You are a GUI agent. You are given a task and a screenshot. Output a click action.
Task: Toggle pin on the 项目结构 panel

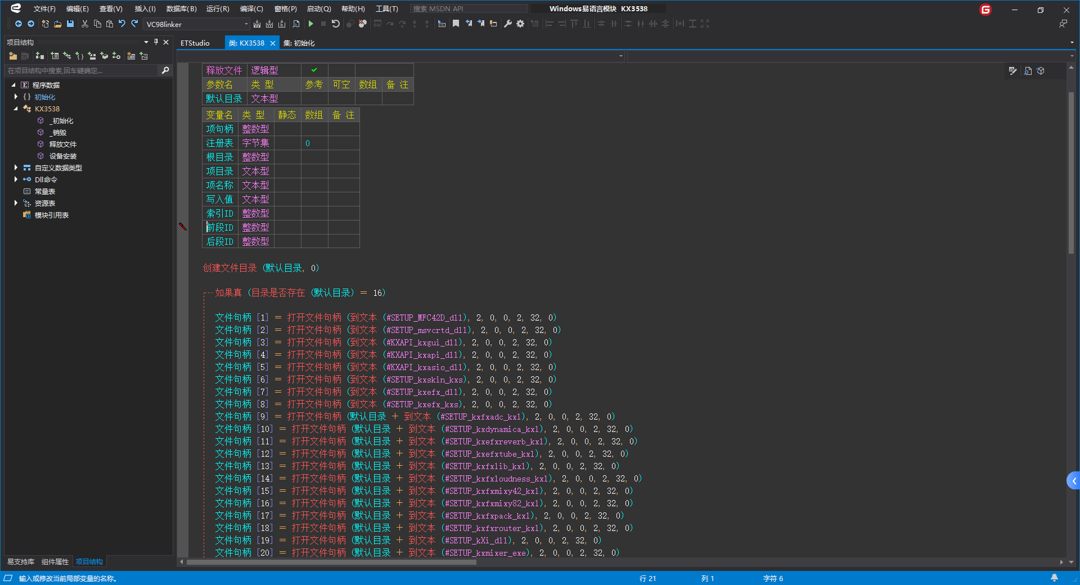(156, 42)
